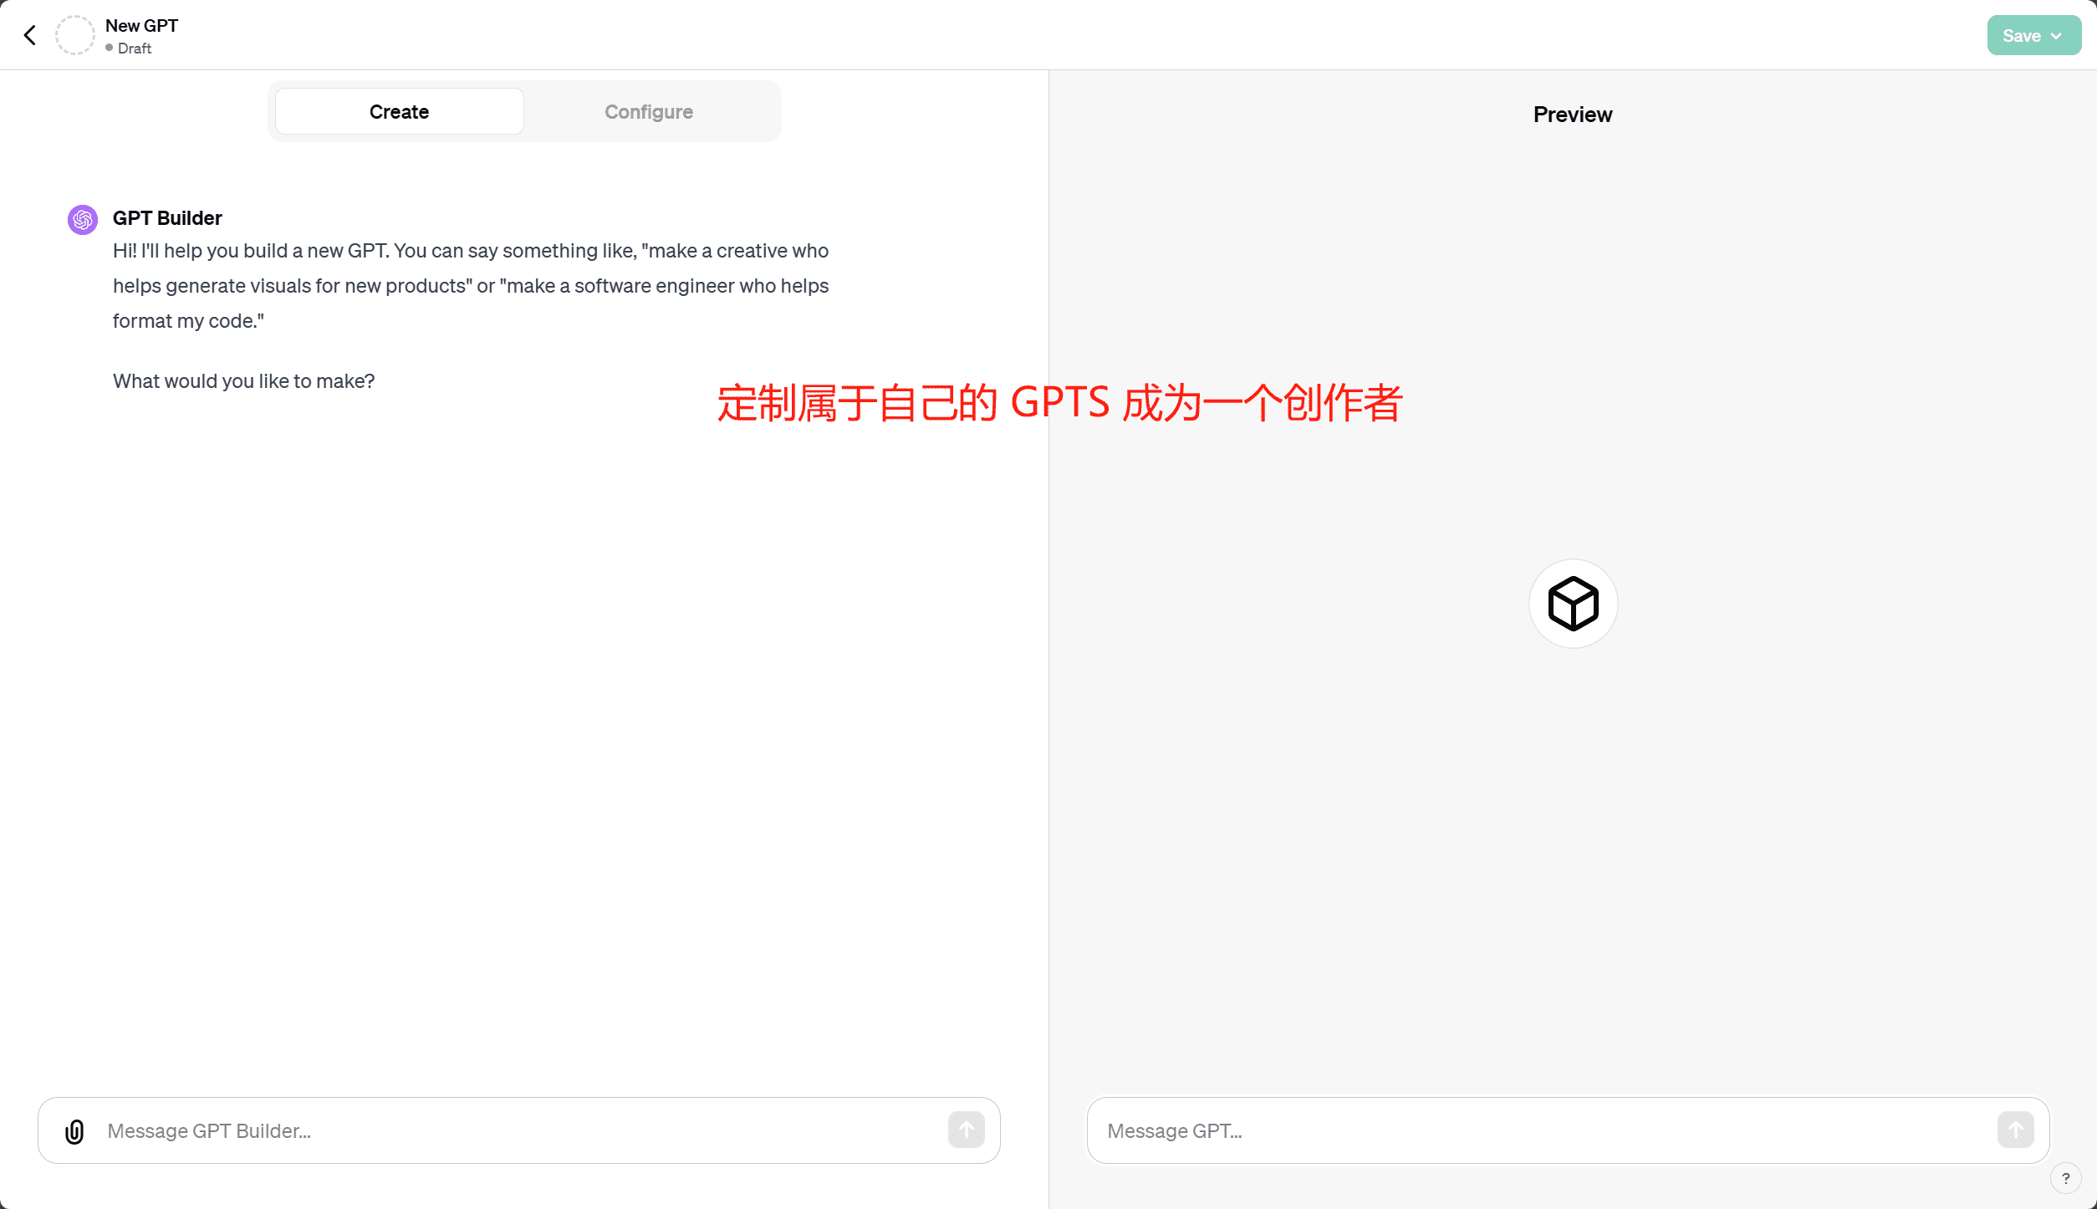Click the "What would you like to make?" text
Viewport: 2097px width, 1209px height.
tap(243, 381)
